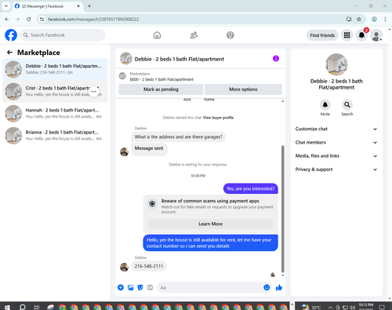The image size is (392, 310).
Task: Choose a sticker icon
Action: (140, 287)
